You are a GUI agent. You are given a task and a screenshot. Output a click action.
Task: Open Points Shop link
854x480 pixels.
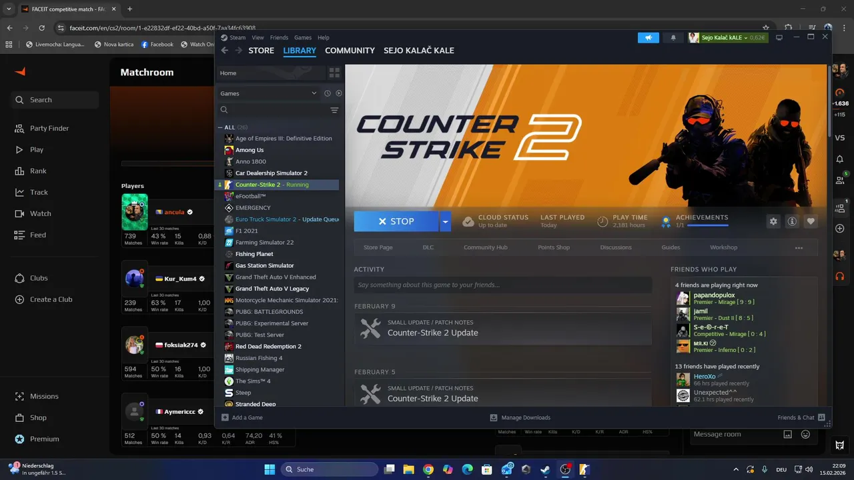554,247
